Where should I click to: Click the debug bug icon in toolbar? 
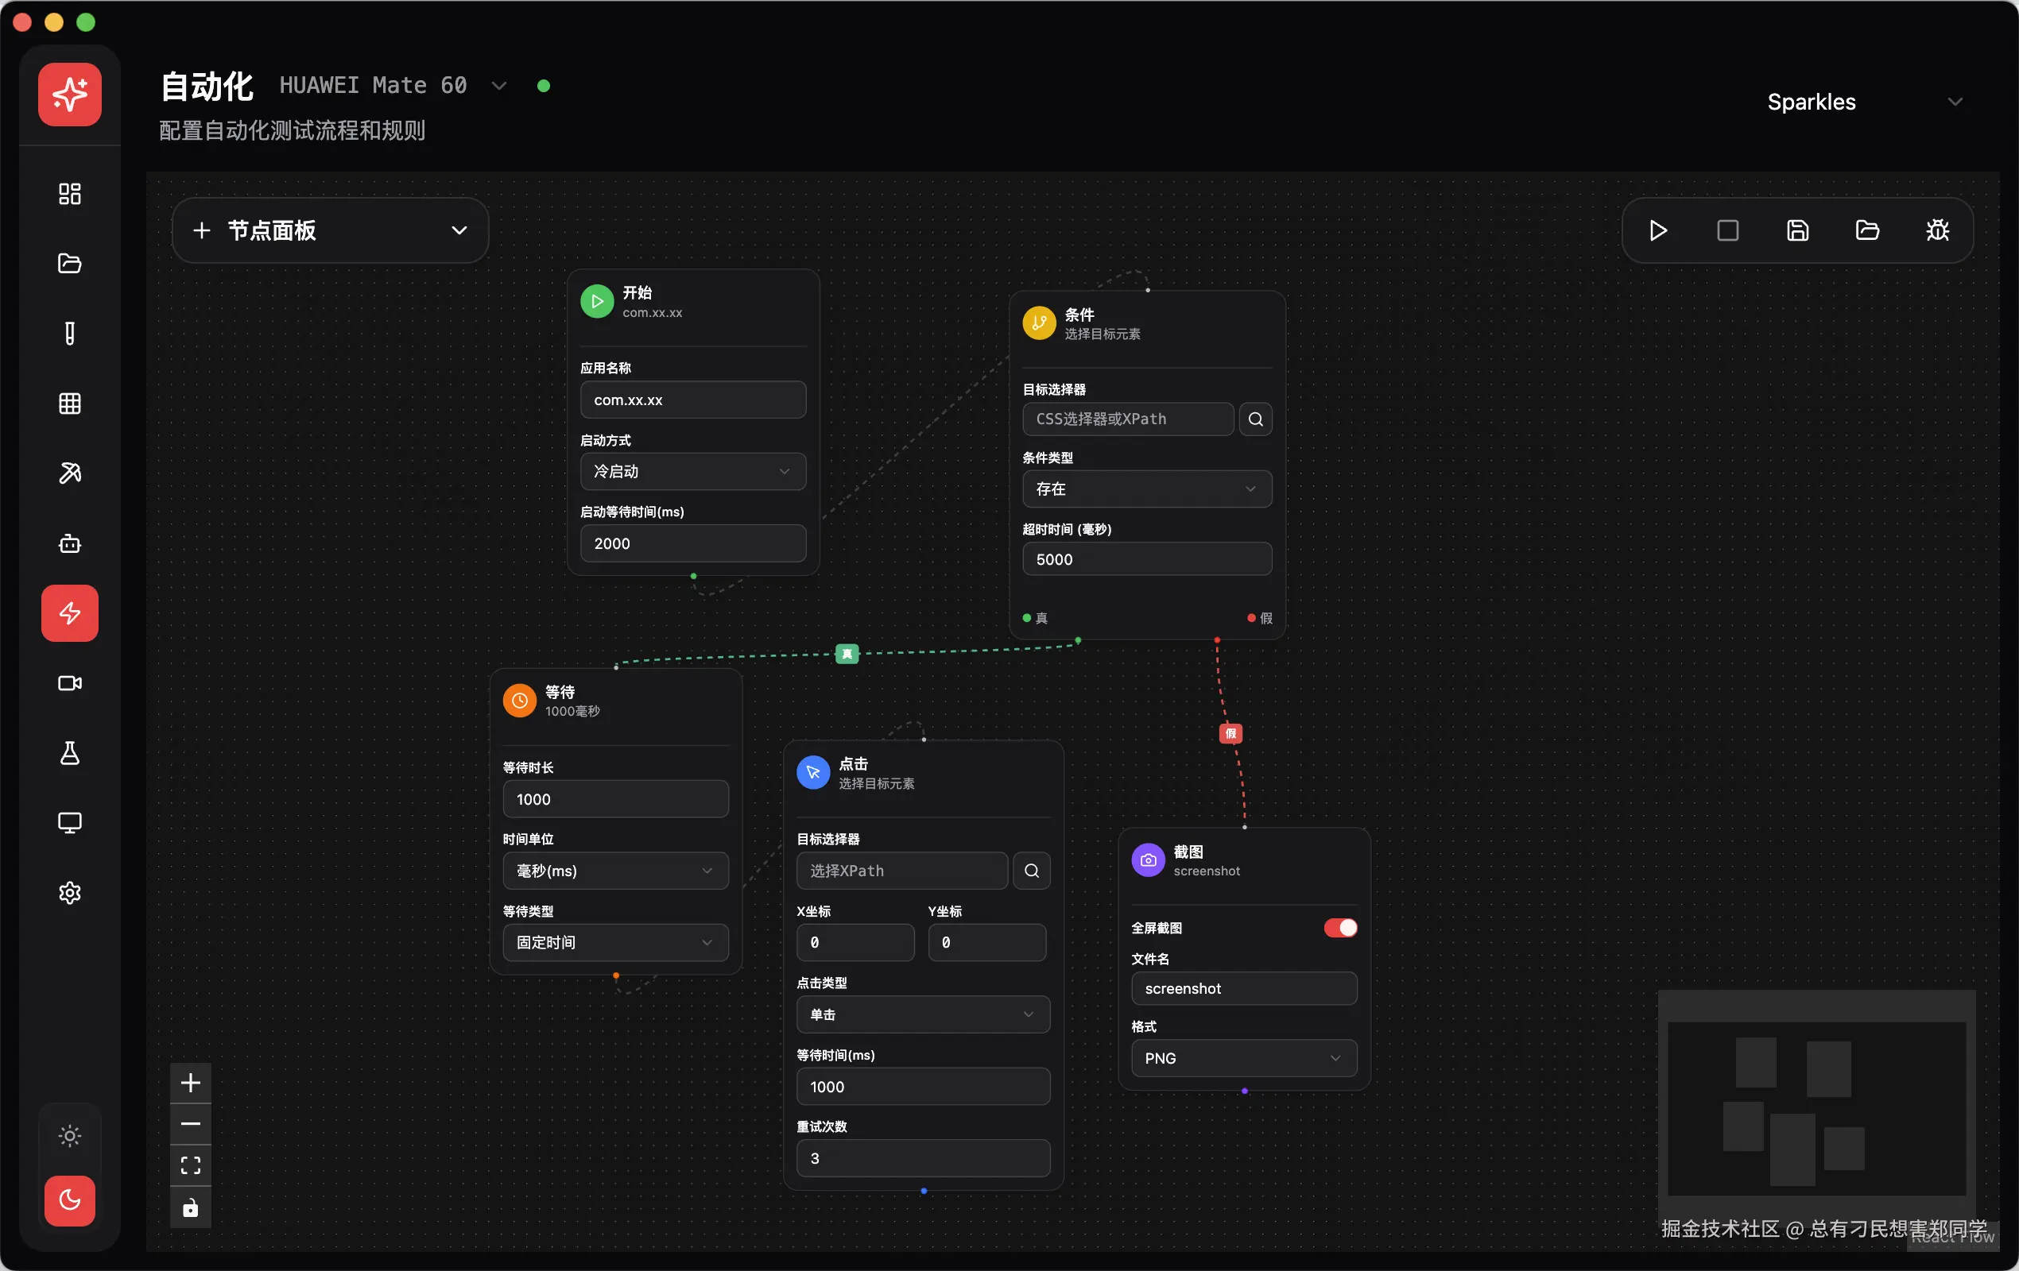(1937, 230)
